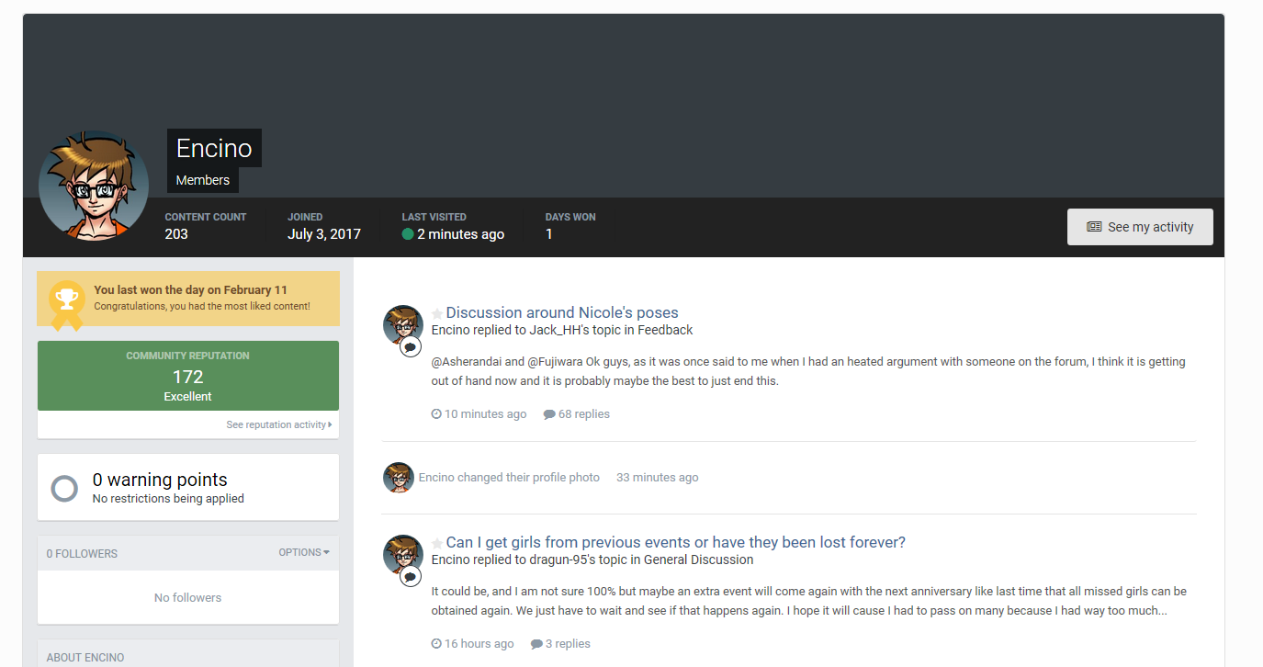
Task: Click the 68 replies link
Action: (577, 414)
